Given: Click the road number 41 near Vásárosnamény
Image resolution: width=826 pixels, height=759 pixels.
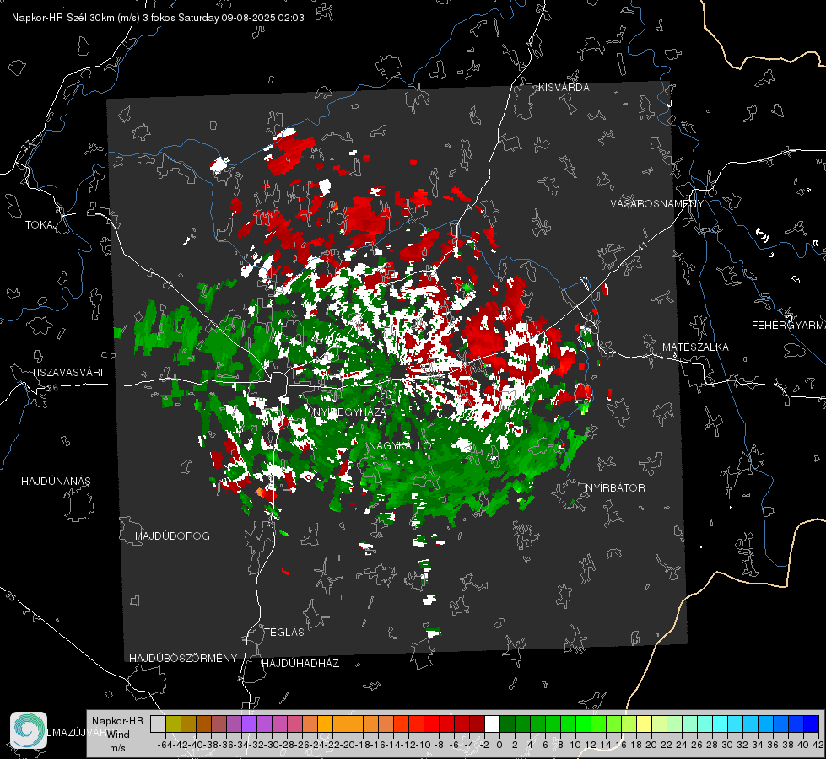Looking at the screenshot, I should tap(641, 246).
